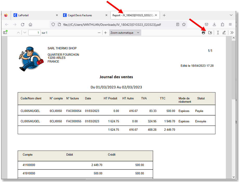Image resolution: width=239 pixels, height=182 pixels.
Task: Open tracking protection shield panel
Action: 53,24
